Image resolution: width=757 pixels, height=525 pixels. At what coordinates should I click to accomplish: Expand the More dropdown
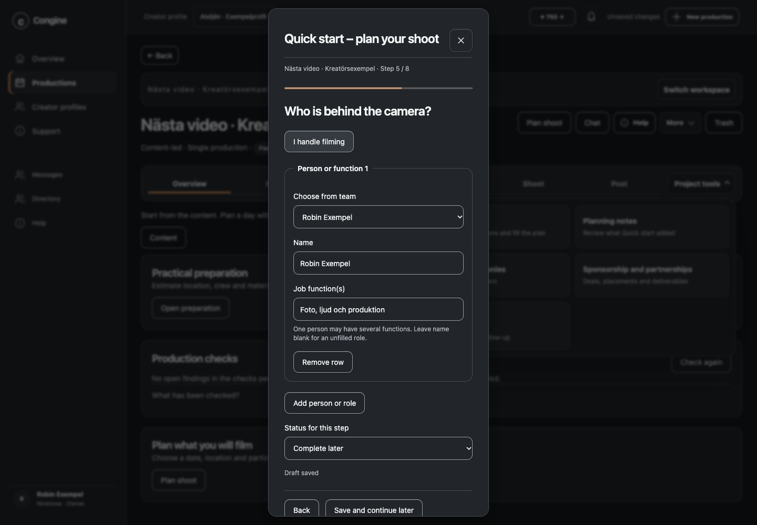[680, 123]
